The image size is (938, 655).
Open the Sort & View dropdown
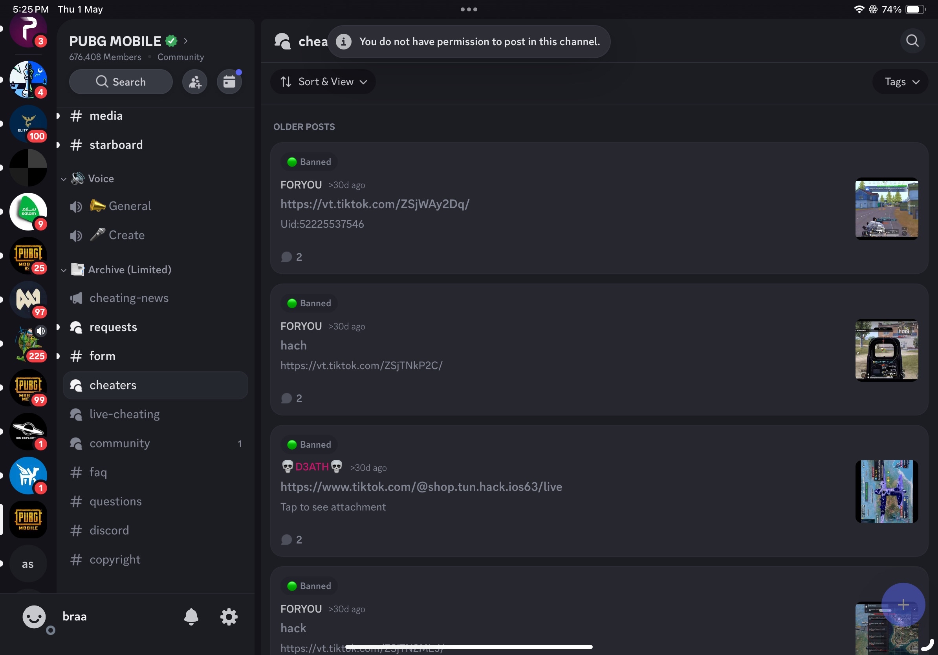tap(323, 82)
